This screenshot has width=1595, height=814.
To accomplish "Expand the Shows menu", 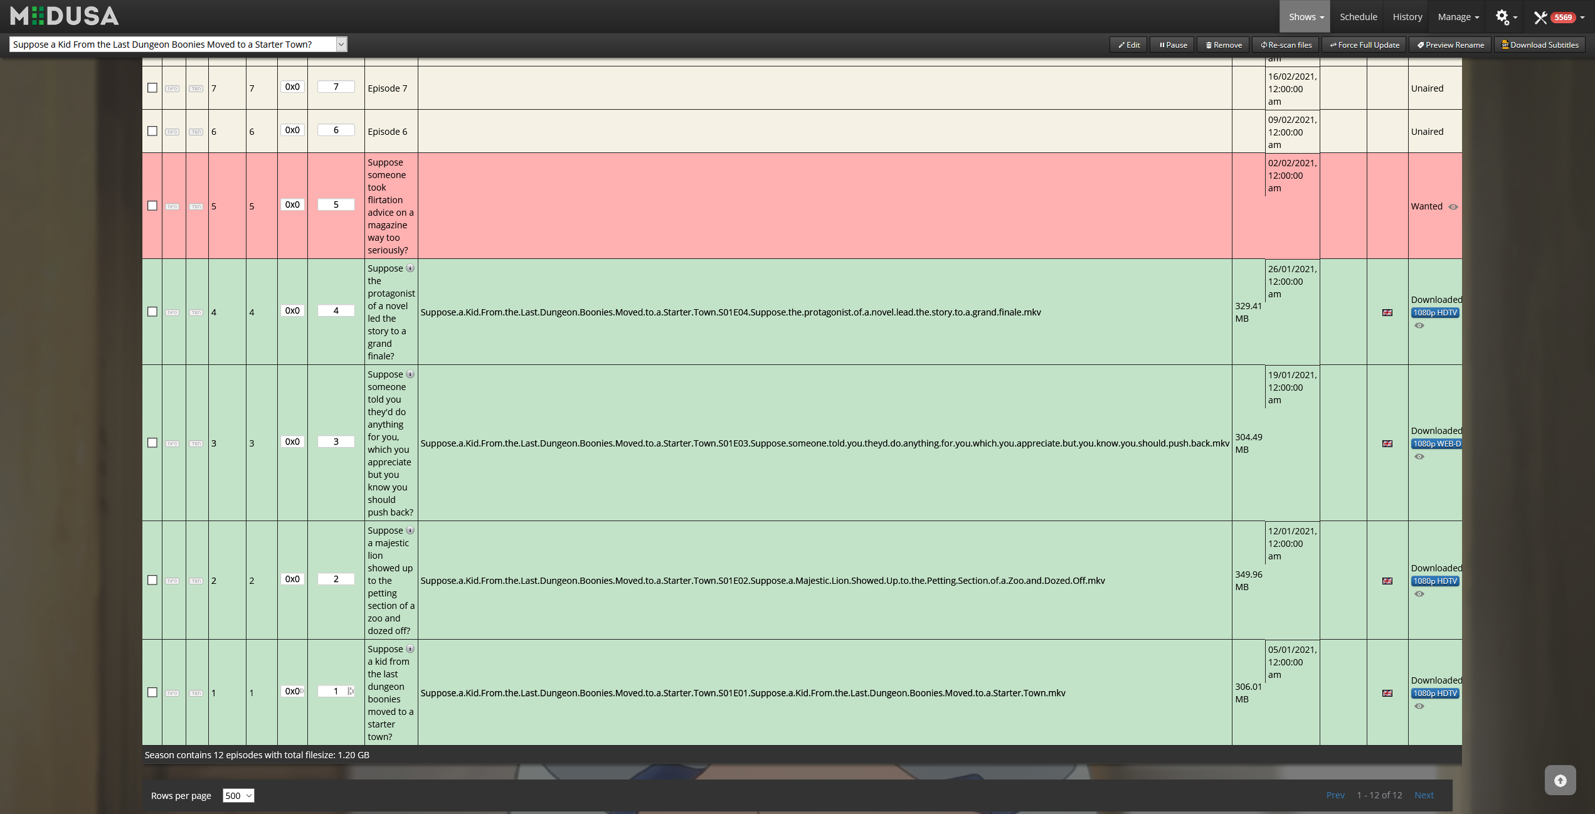I will pyautogui.click(x=1305, y=17).
